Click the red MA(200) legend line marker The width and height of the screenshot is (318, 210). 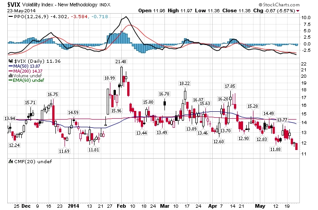pyautogui.click(x=10, y=71)
